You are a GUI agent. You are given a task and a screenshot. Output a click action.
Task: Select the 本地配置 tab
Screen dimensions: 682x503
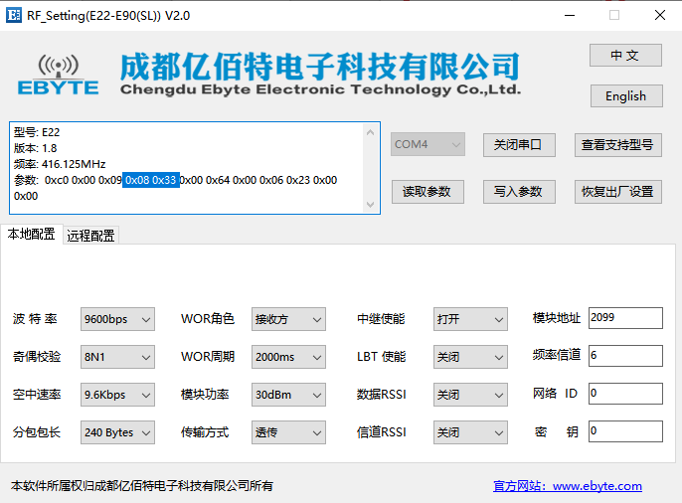tap(32, 235)
